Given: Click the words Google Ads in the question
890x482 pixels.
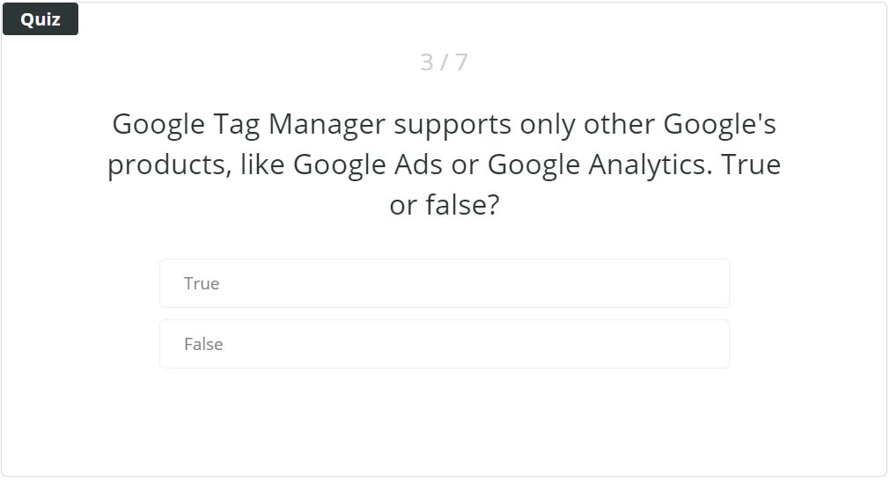Looking at the screenshot, I should click(x=368, y=165).
